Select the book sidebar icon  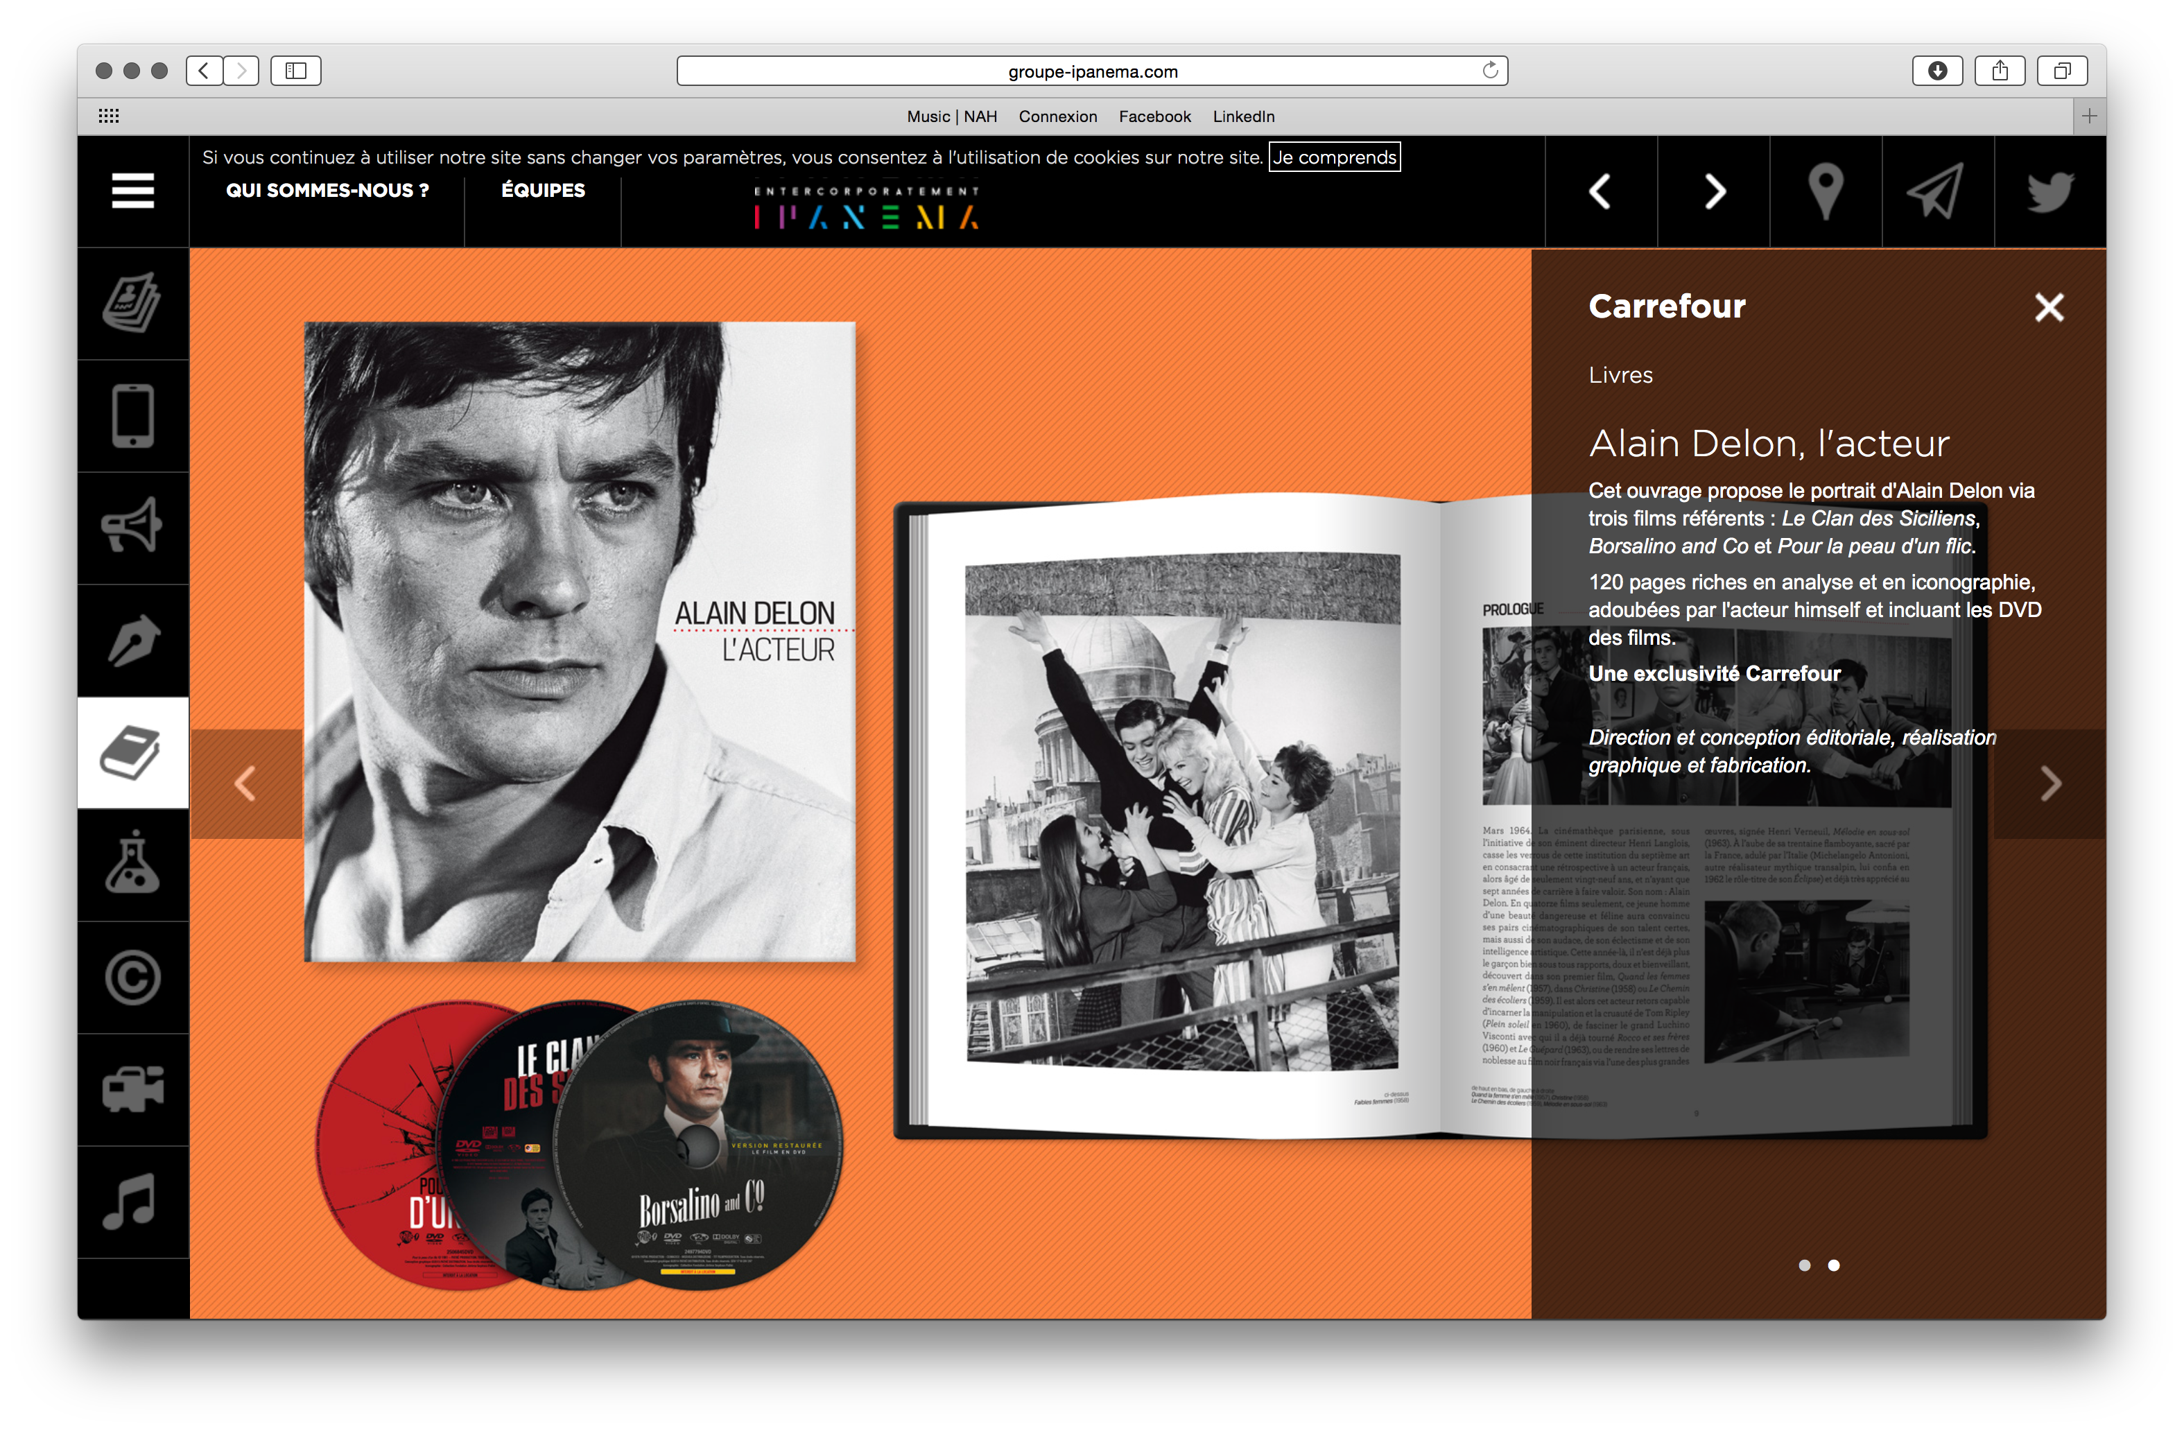click(132, 753)
